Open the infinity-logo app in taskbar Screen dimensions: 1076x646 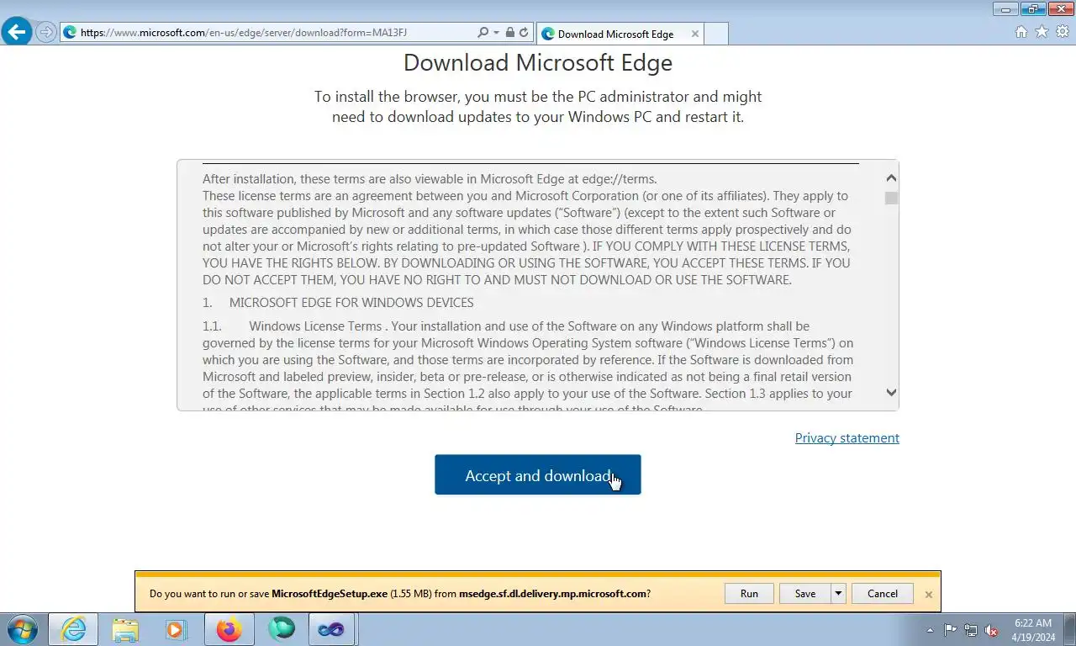click(331, 629)
